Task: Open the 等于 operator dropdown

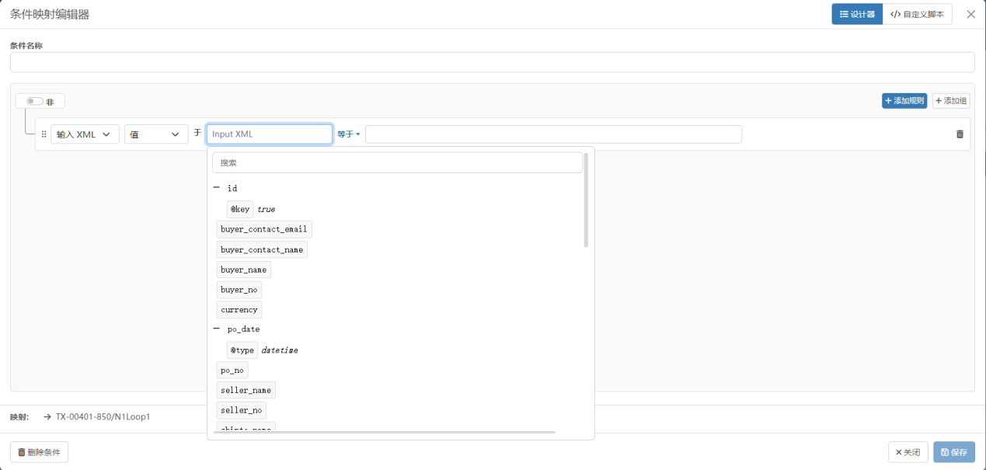Action: coord(348,134)
